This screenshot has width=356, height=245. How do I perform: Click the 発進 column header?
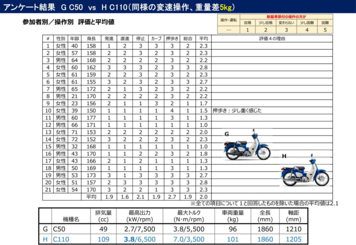tap(109, 39)
